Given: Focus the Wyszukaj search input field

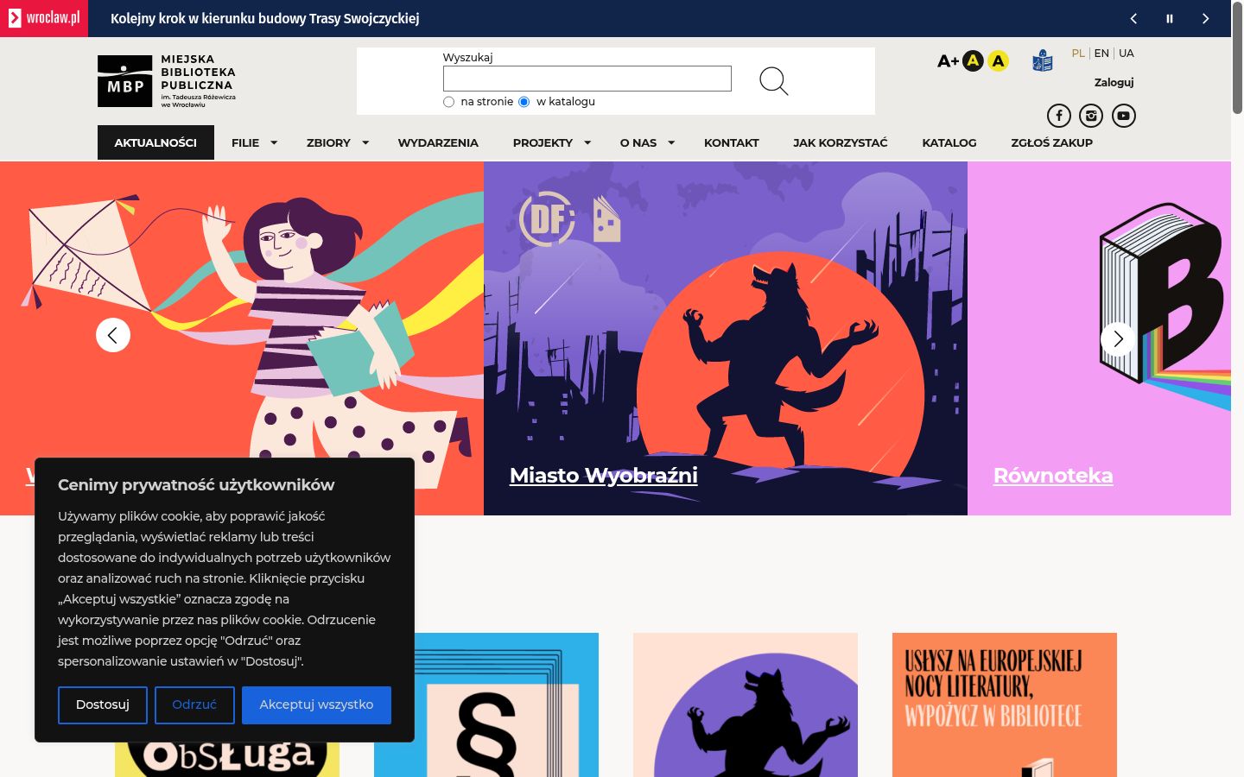Looking at the screenshot, I should (587, 79).
